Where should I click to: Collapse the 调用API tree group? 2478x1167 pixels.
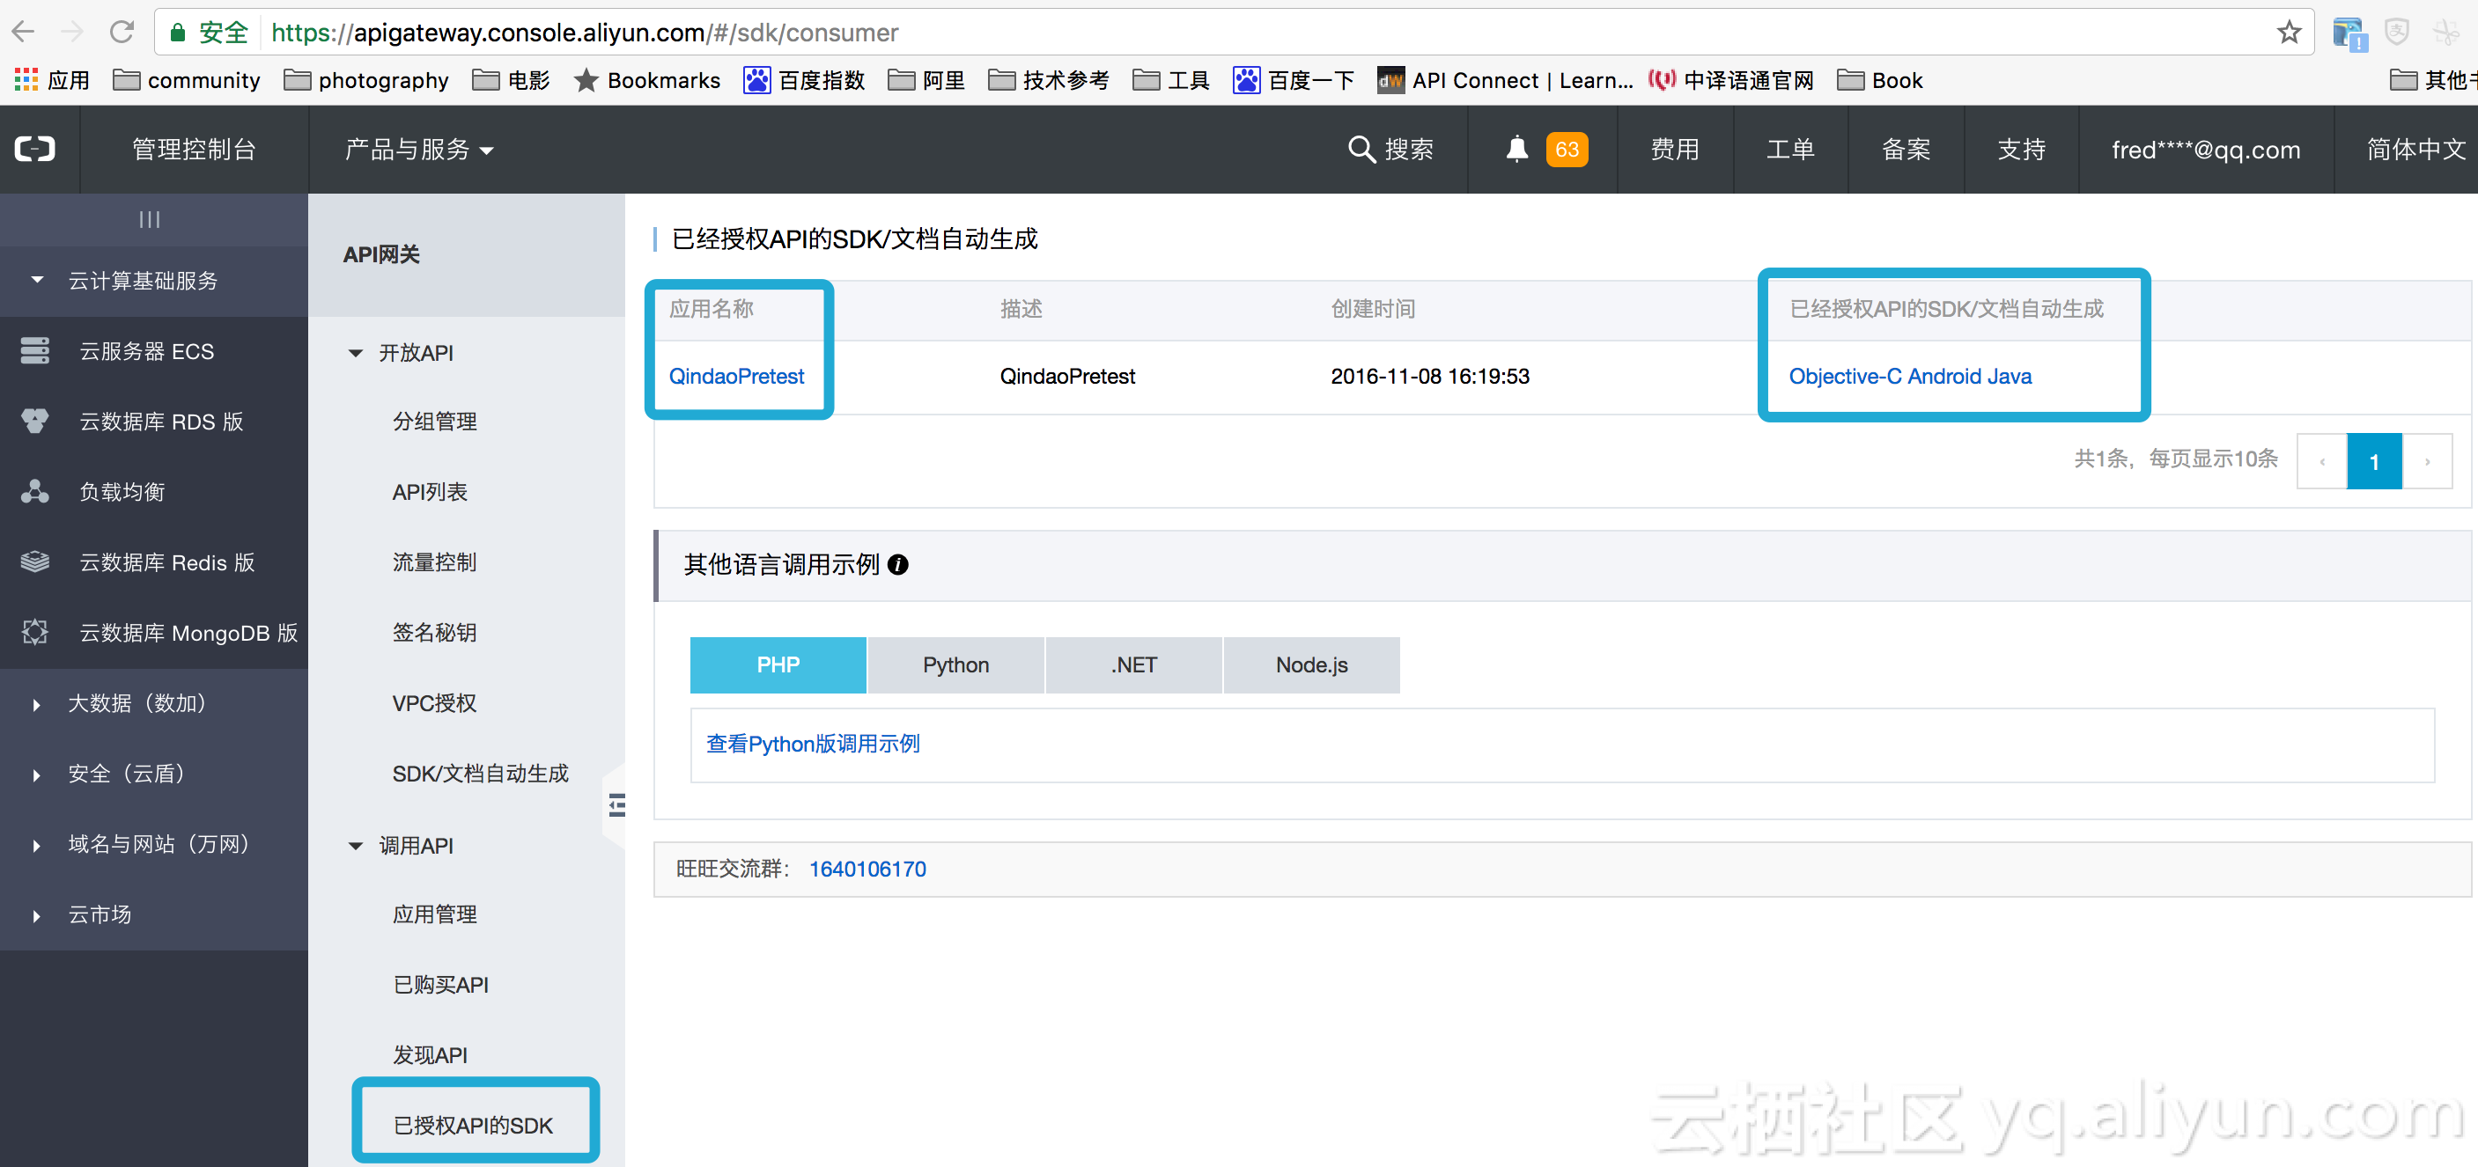pos(355,846)
